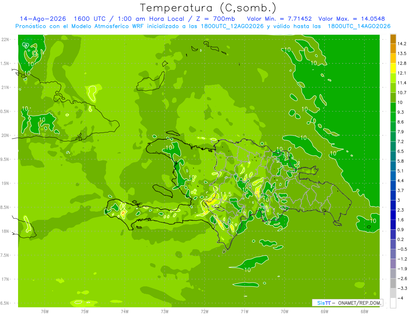409x316 pixels.
Task: Pick the purple swatch between -1.9 and -1.2
Action: (x=393, y=264)
